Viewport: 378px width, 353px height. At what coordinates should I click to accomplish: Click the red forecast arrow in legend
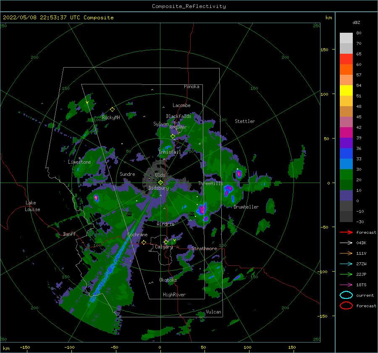click(x=346, y=232)
